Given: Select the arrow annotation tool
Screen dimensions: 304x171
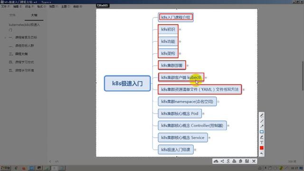Looking at the screenshot, I should tap(262, 126).
